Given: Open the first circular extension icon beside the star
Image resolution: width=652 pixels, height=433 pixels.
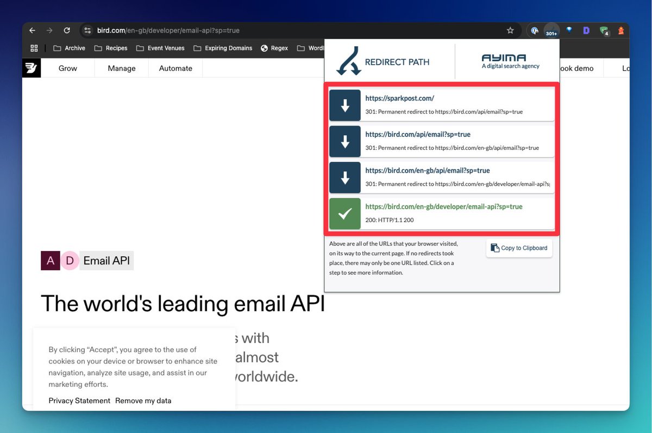Looking at the screenshot, I should tap(535, 31).
